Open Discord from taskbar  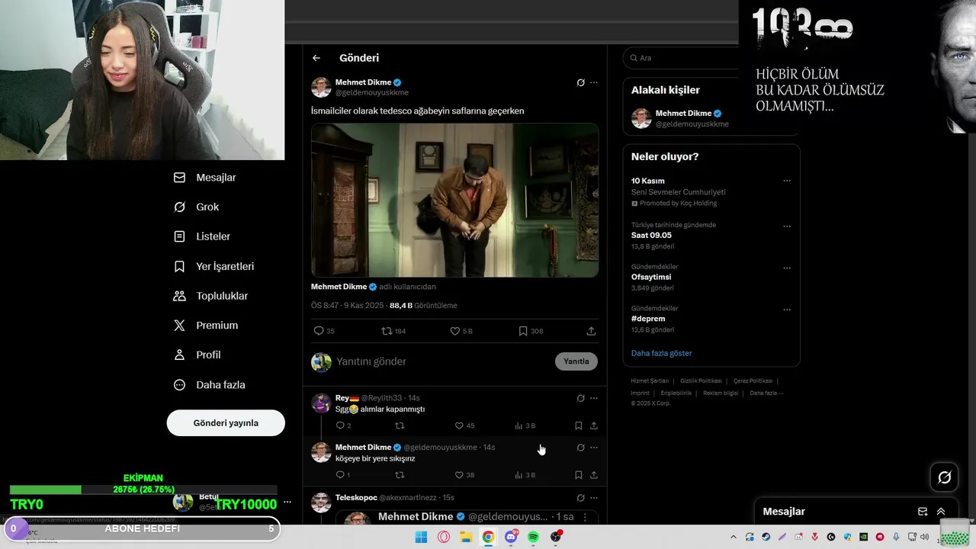pyautogui.click(x=511, y=537)
